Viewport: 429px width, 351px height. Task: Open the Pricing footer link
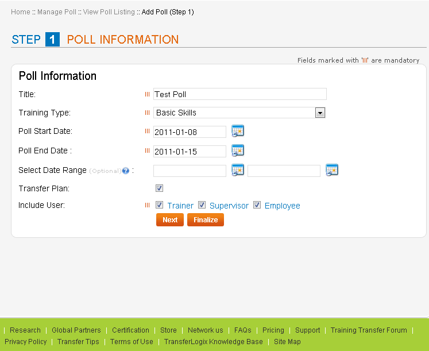[273, 330]
